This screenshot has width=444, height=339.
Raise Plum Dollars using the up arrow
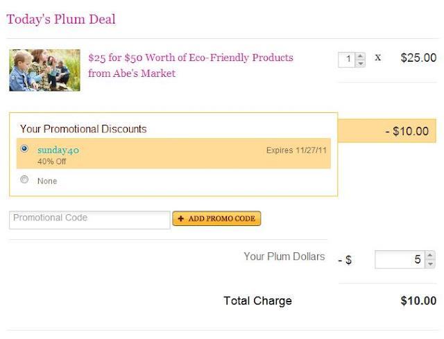click(430, 256)
